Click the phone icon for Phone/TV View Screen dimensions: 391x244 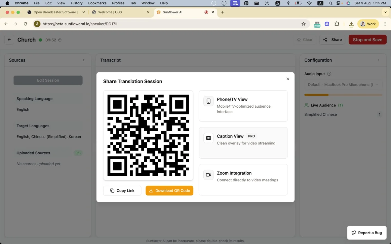[209, 101]
